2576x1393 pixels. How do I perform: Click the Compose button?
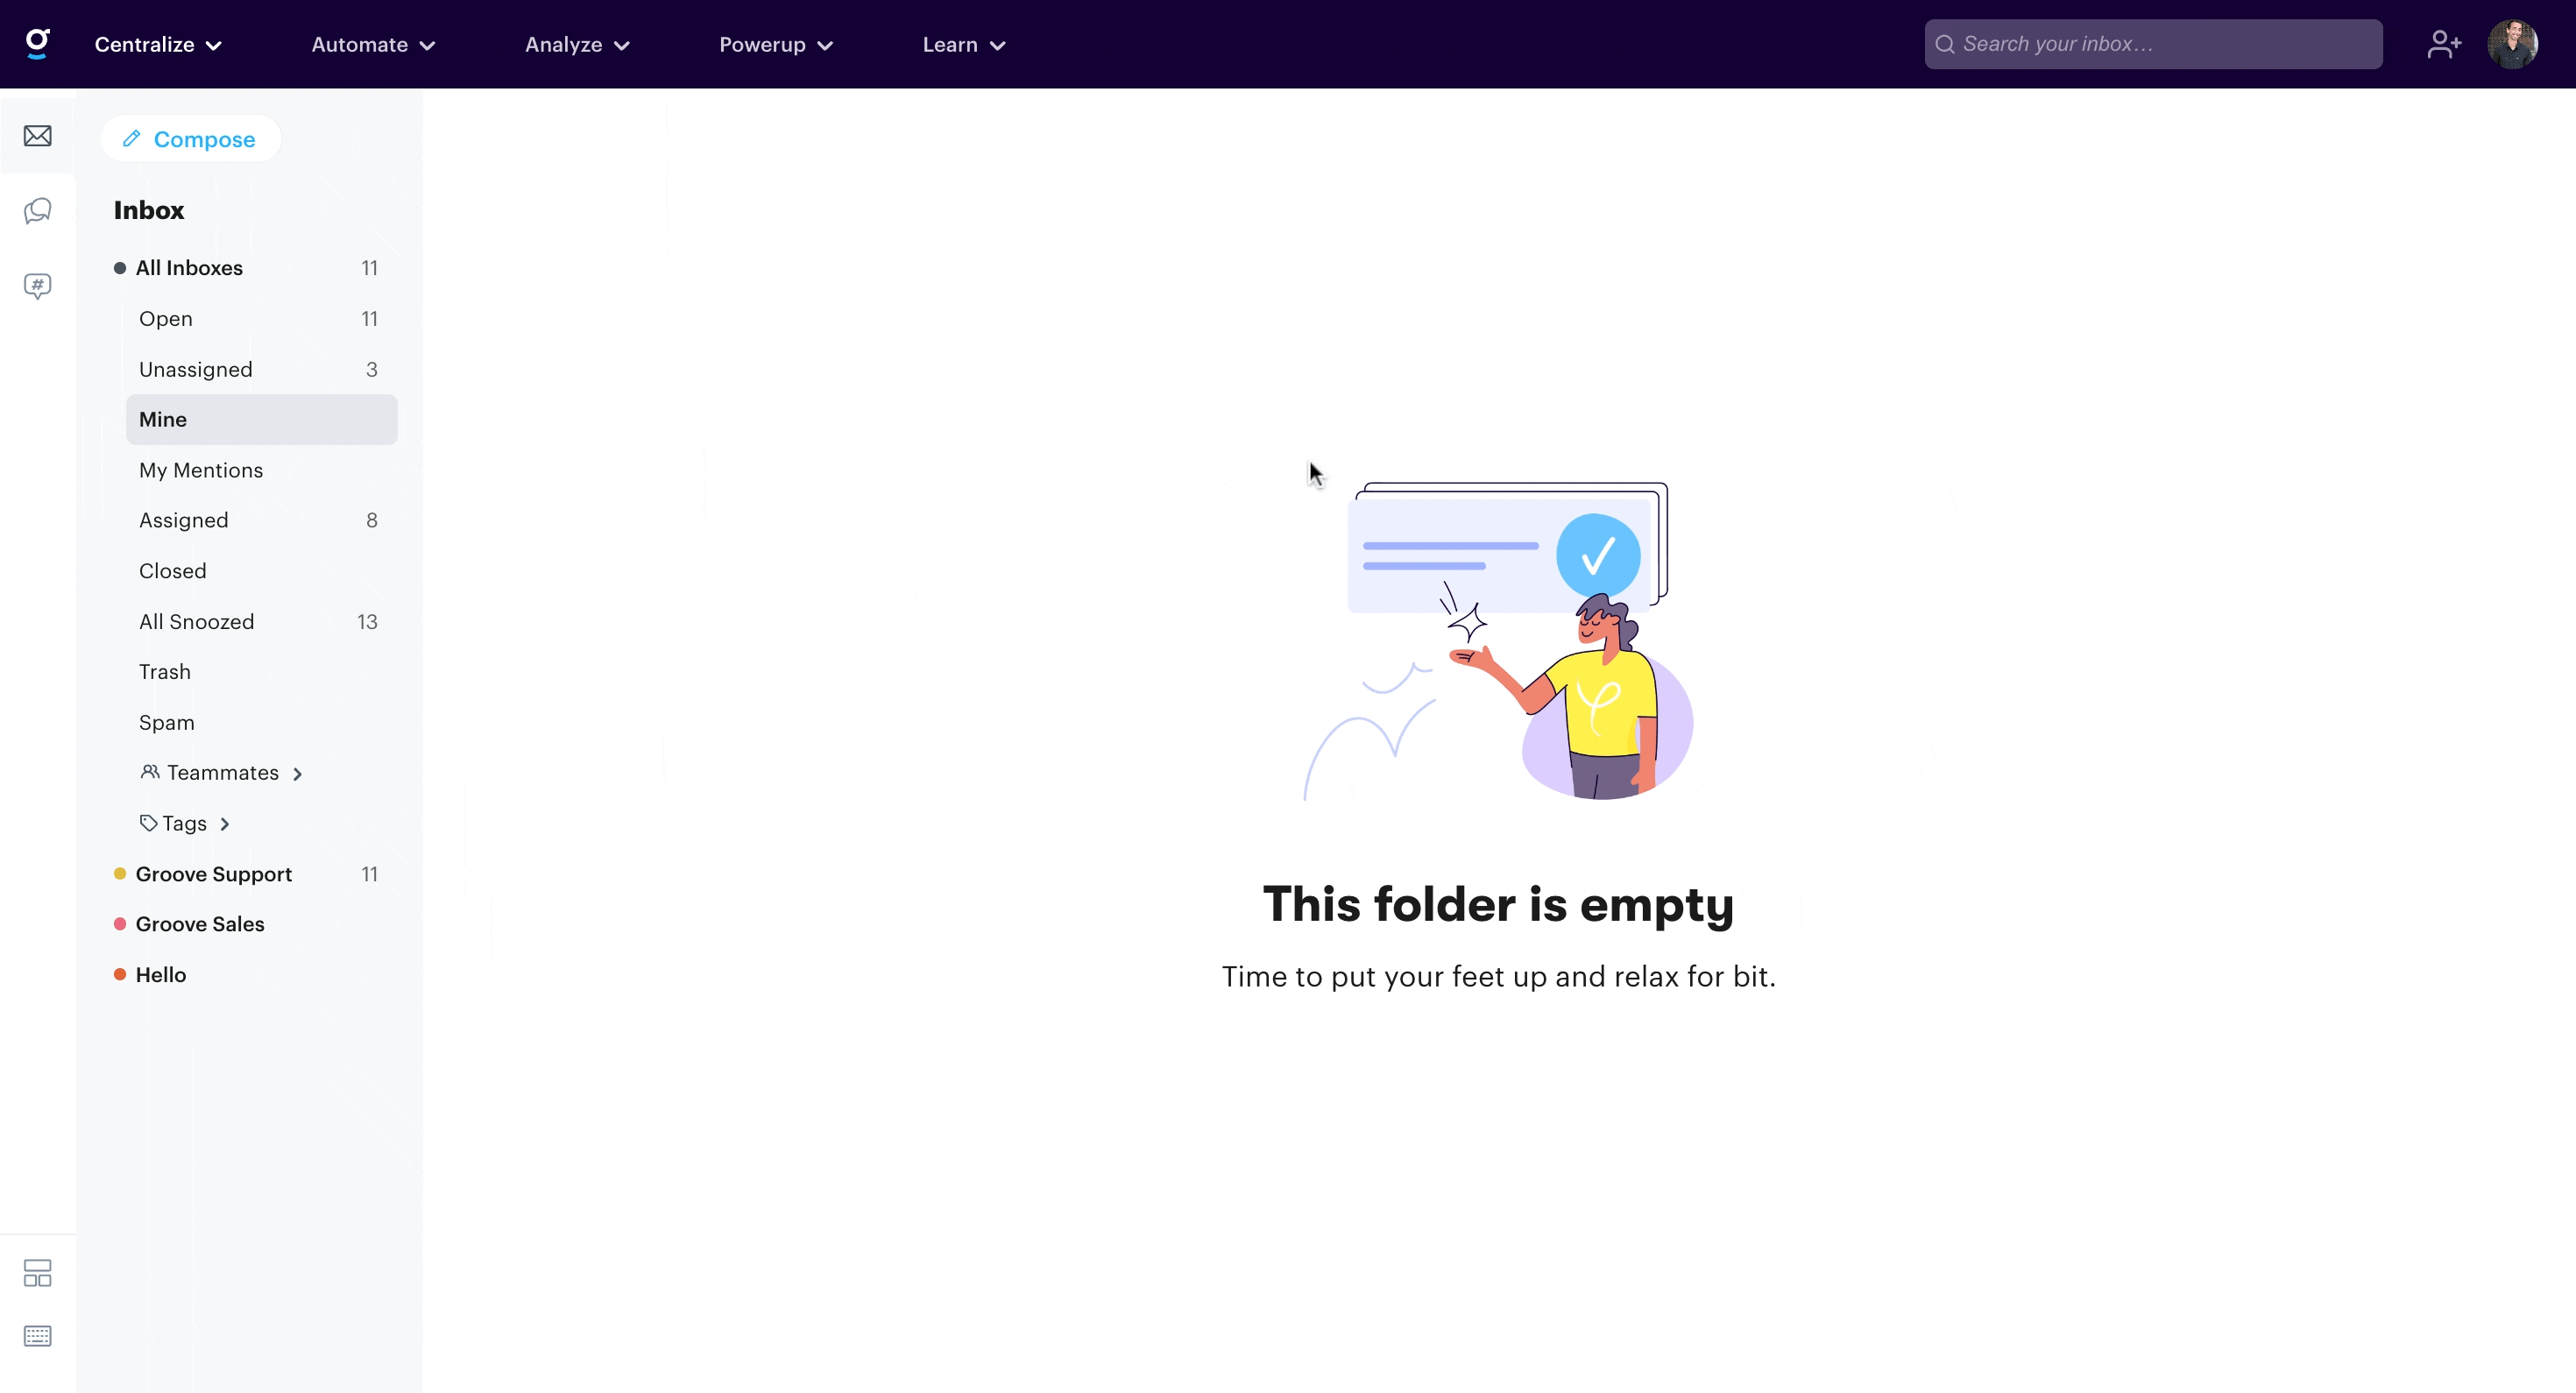(x=190, y=139)
